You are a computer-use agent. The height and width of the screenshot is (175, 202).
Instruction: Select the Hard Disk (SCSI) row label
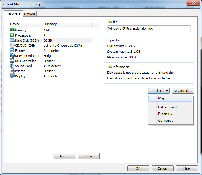27,40
